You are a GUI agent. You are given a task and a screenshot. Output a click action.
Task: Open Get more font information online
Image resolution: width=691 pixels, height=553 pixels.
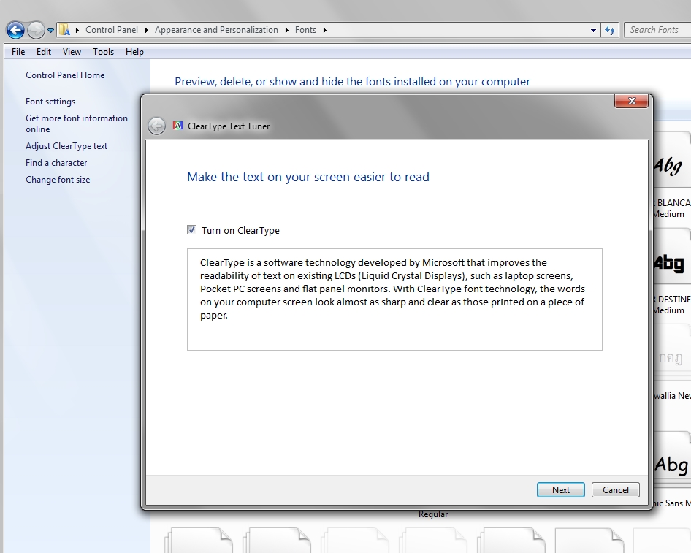77,123
